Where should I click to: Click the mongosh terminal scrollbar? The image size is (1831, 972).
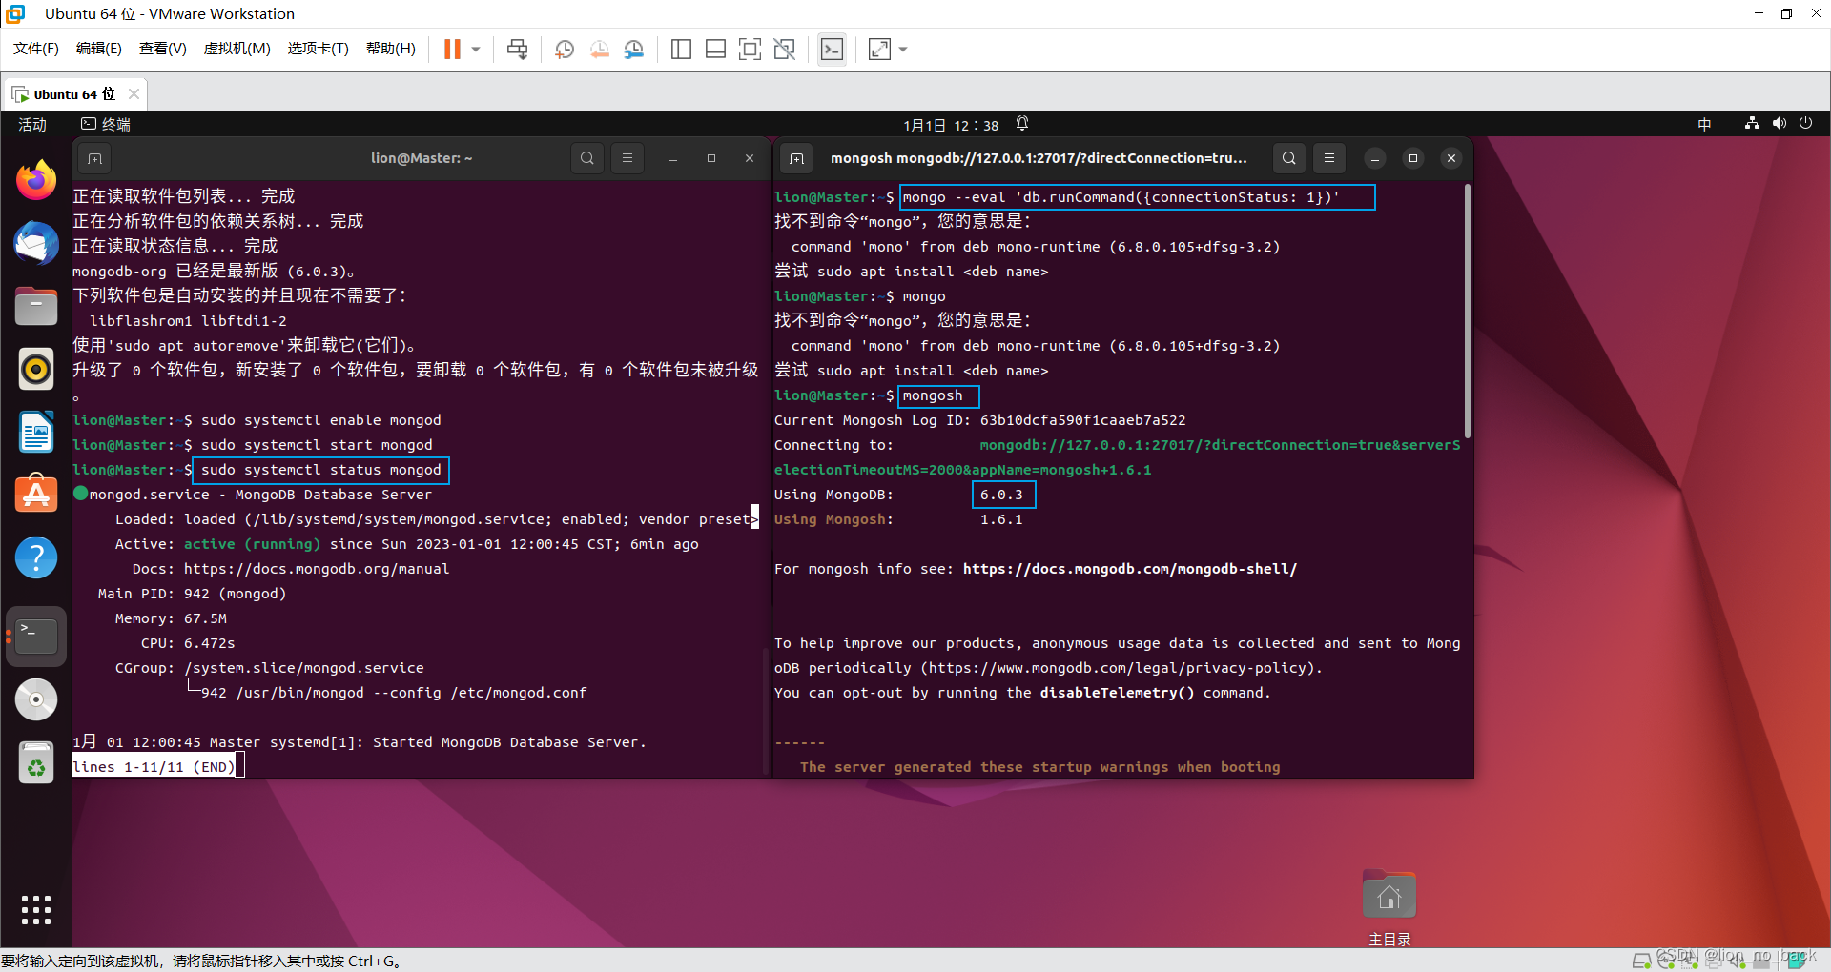(1467, 312)
